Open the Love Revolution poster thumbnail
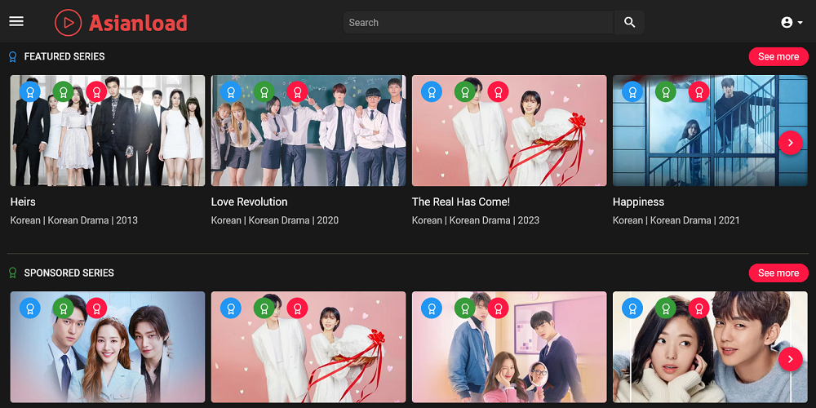 (308, 131)
